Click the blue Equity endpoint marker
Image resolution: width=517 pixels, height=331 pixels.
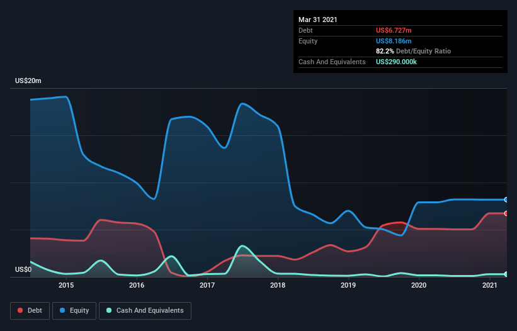[x=506, y=199]
